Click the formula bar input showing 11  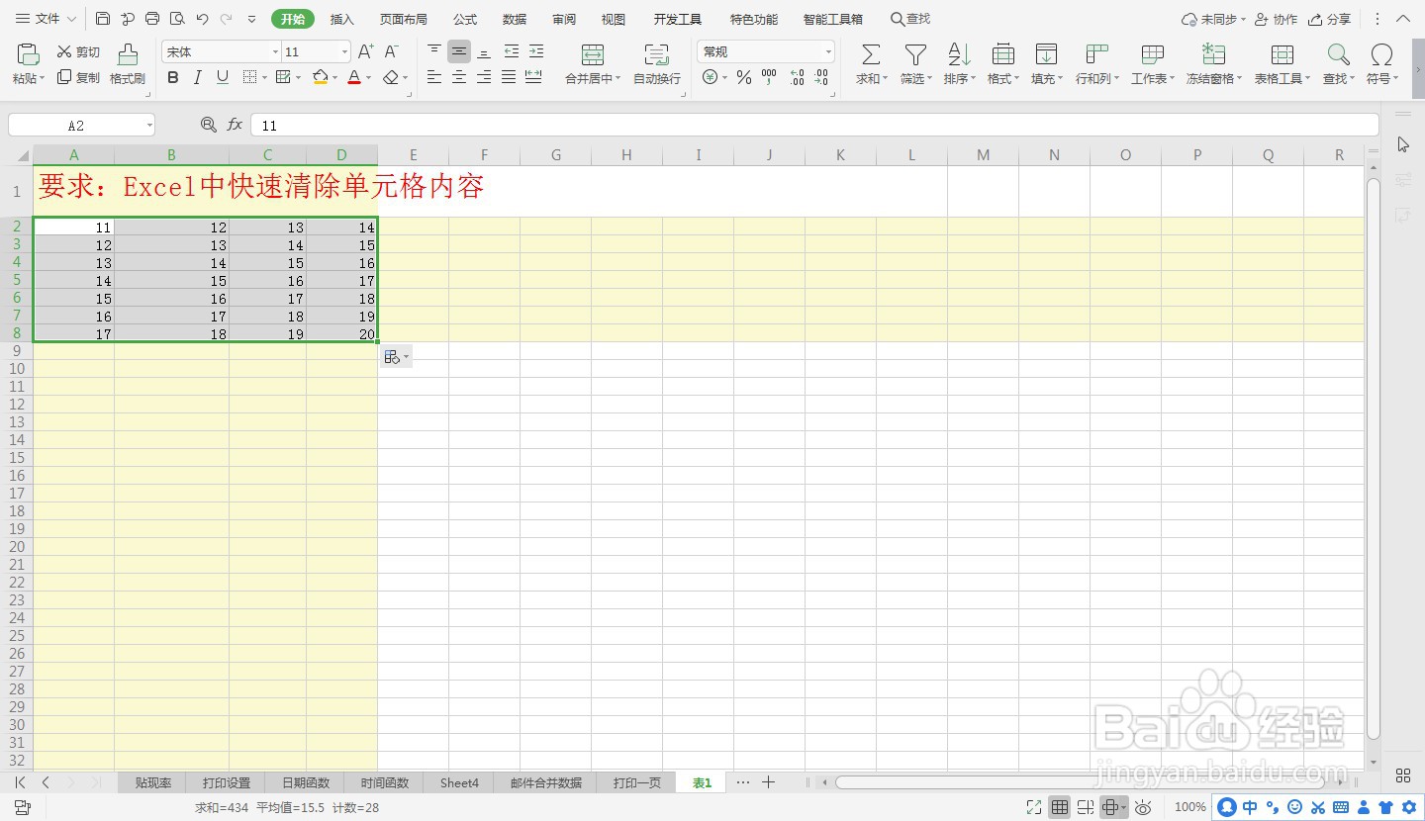click(814, 125)
